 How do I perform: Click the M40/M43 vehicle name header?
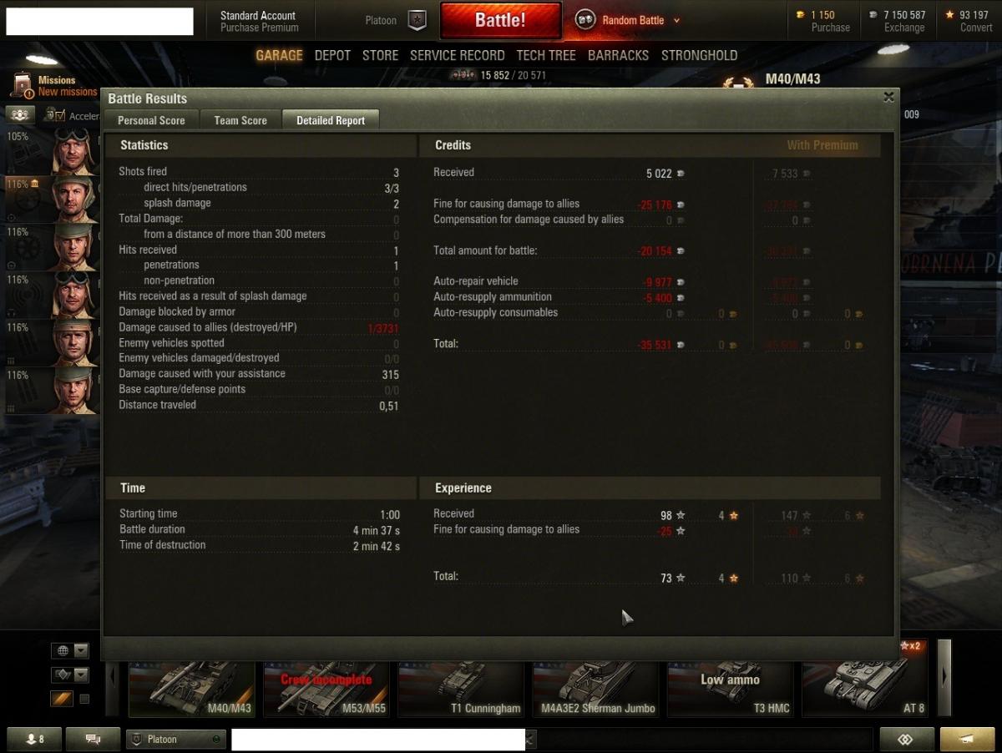coord(792,79)
